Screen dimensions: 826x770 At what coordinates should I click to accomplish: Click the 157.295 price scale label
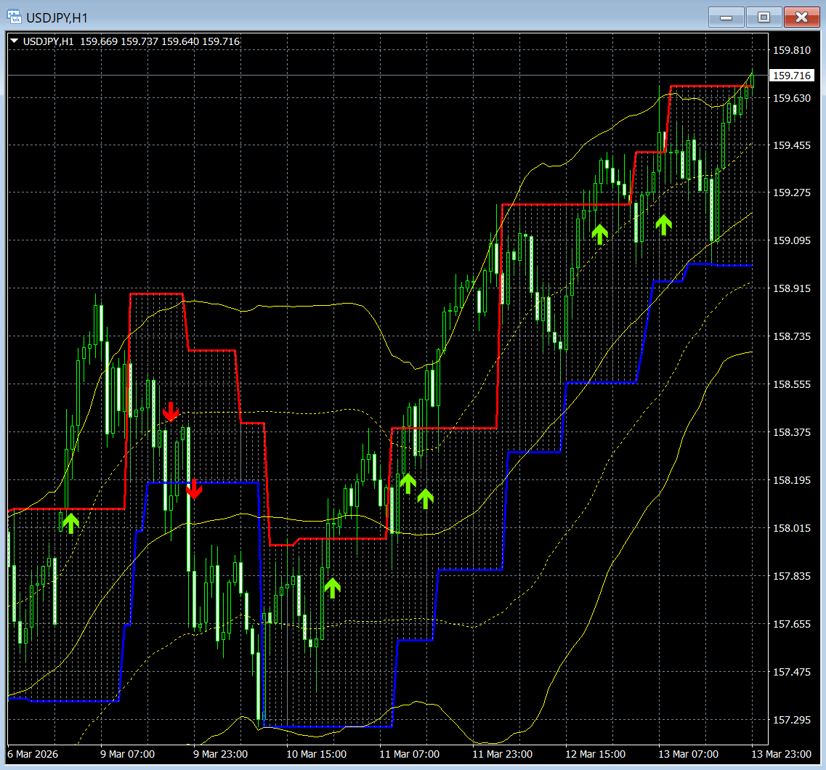point(792,719)
